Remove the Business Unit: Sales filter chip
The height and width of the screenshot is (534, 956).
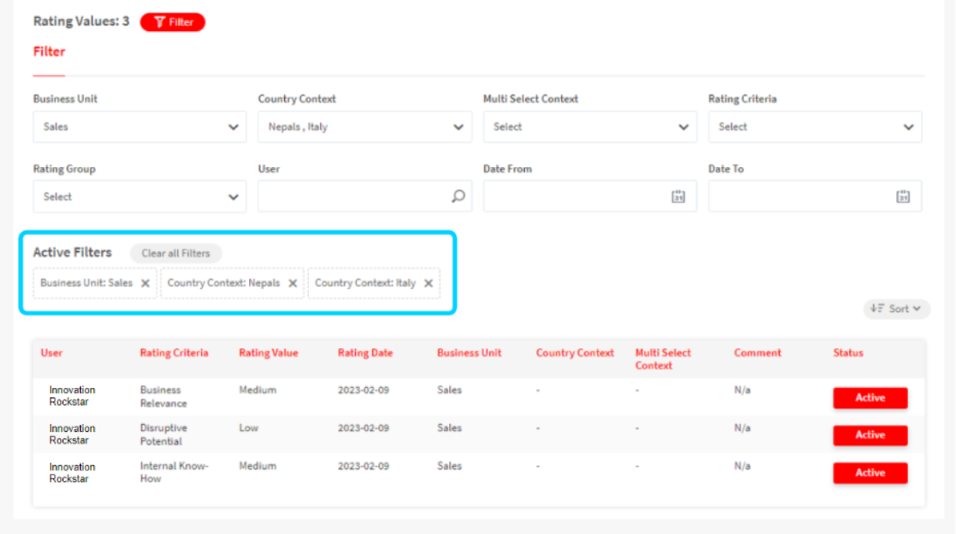145,284
